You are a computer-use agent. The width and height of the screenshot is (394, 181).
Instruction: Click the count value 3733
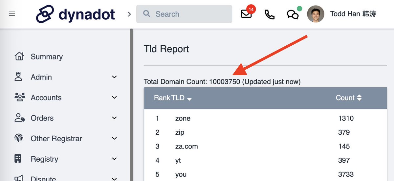(346, 175)
